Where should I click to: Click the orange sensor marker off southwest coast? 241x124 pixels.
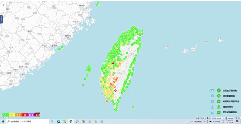point(107,101)
